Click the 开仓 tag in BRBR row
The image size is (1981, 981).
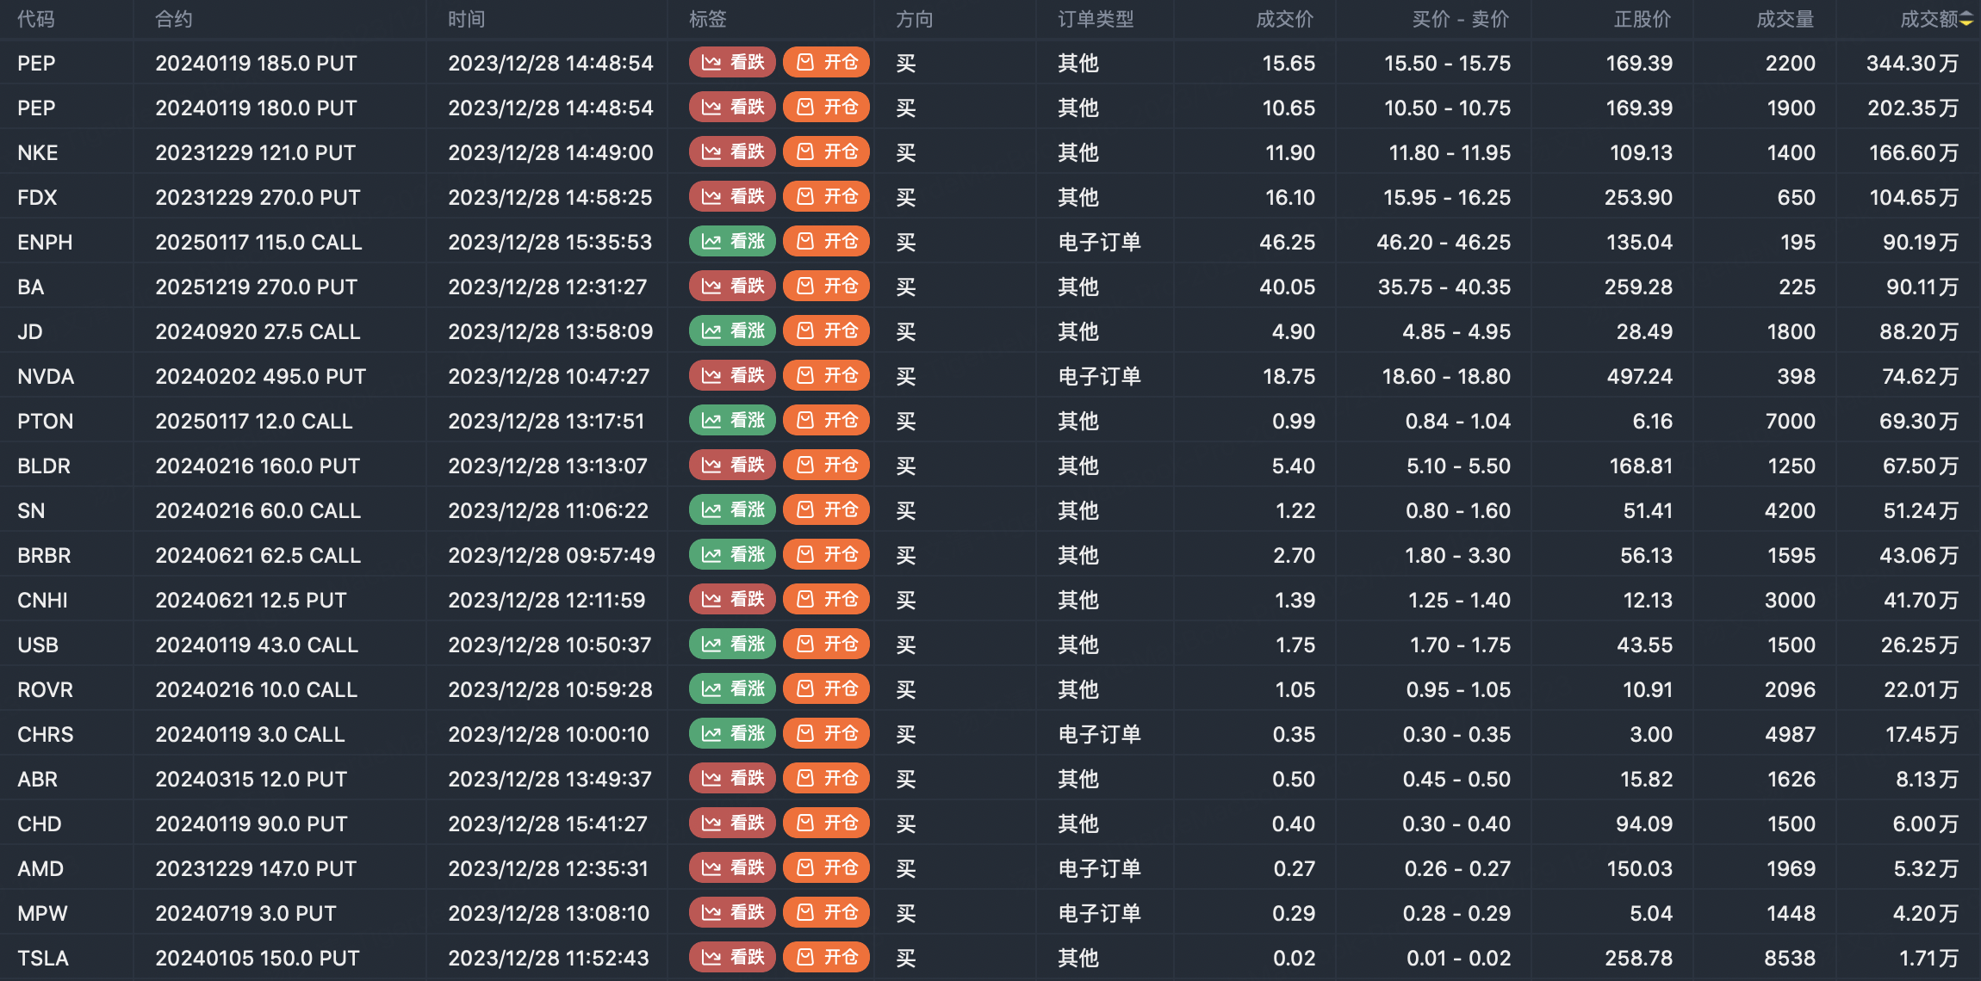tap(826, 555)
